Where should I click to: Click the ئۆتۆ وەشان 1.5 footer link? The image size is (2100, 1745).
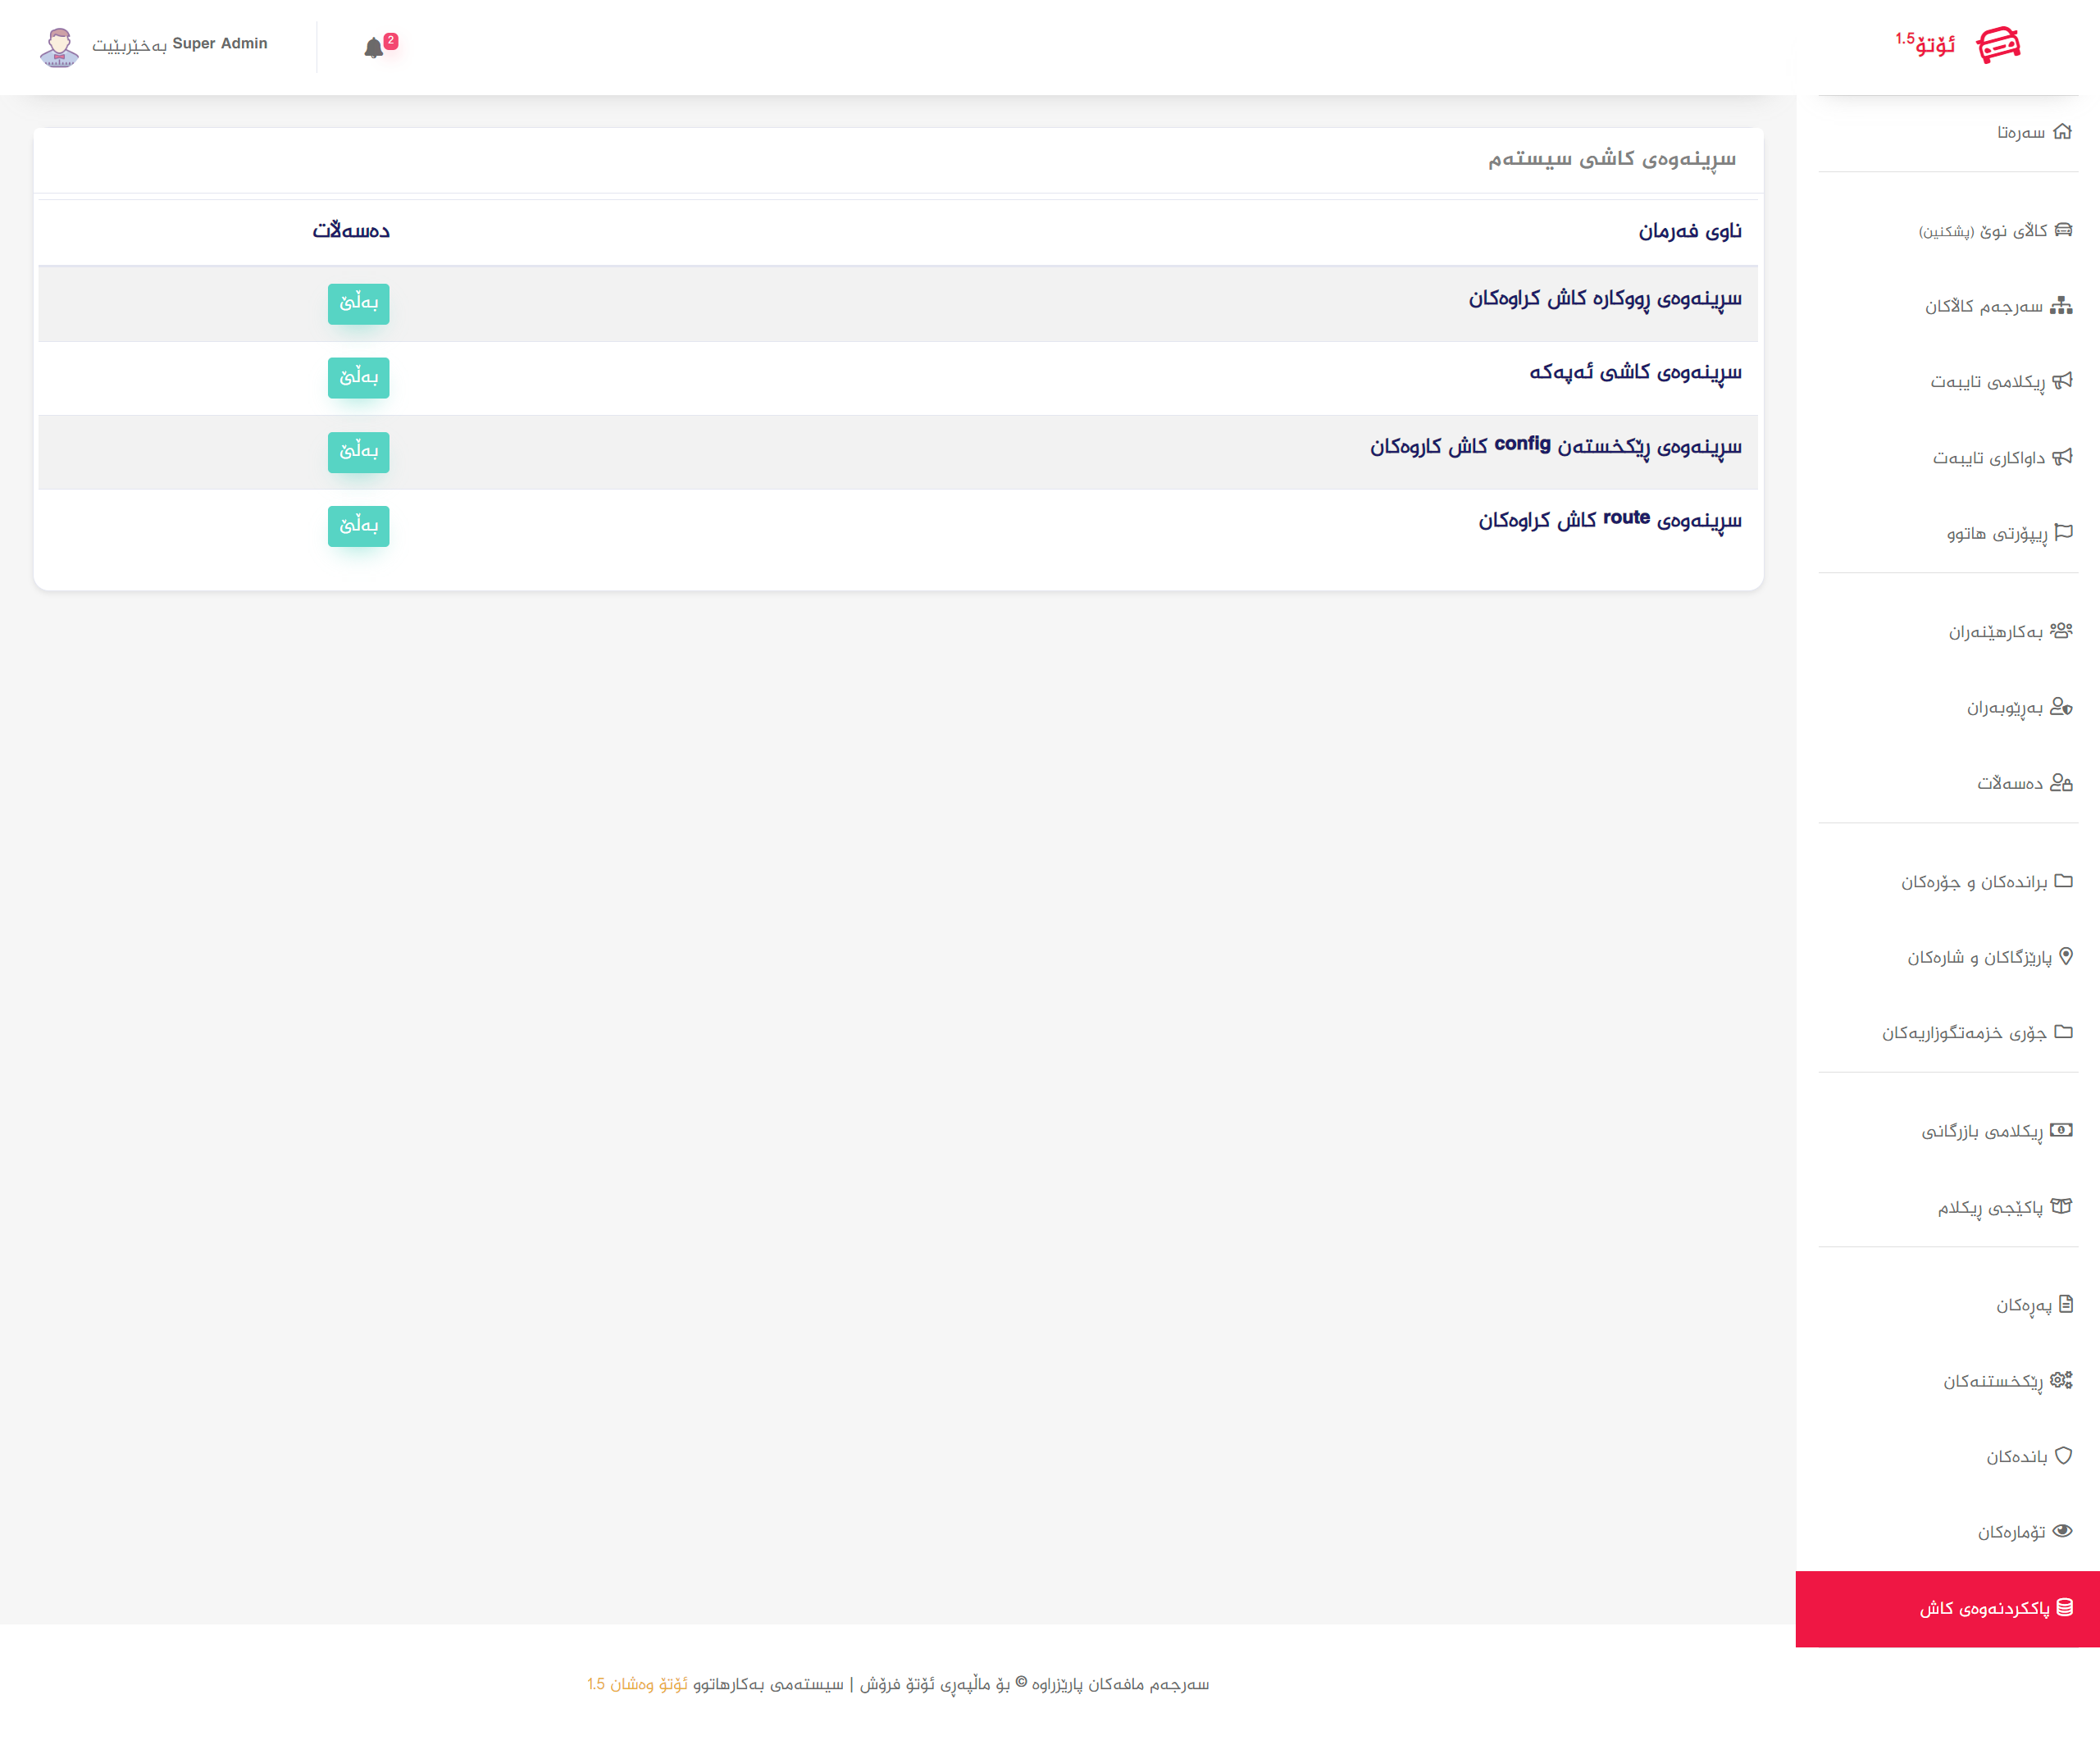coord(637,1684)
